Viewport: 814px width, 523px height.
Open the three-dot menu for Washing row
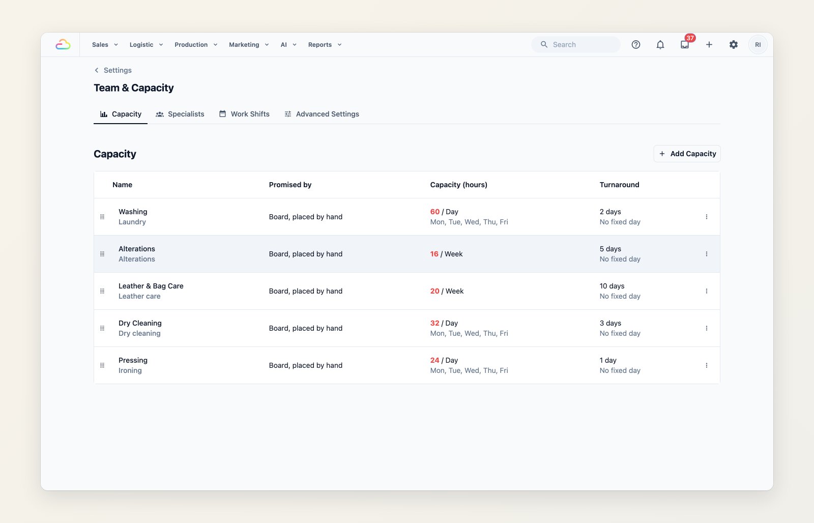click(x=707, y=217)
